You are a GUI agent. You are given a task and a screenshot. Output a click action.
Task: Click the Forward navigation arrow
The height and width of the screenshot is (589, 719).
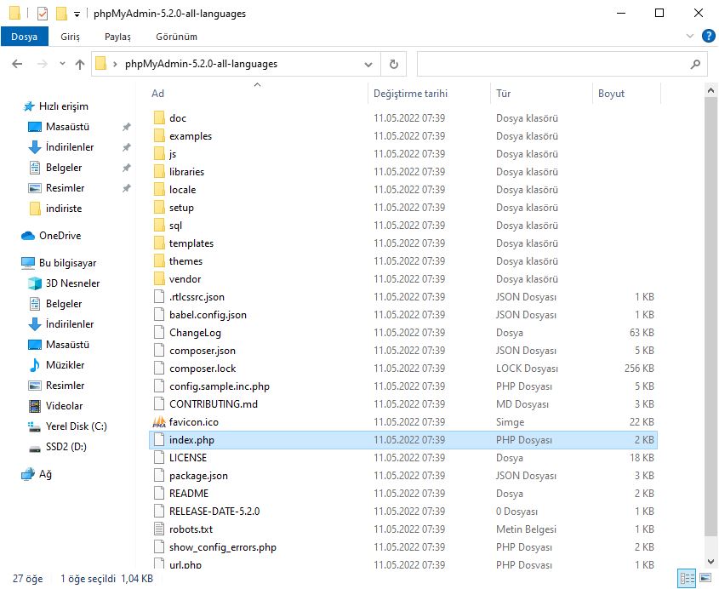coord(43,64)
